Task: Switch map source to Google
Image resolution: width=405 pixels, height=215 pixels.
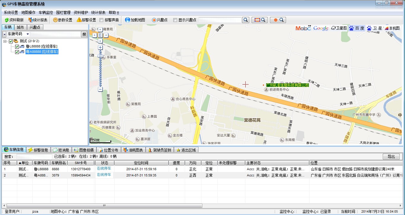Action: tap(321, 28)
